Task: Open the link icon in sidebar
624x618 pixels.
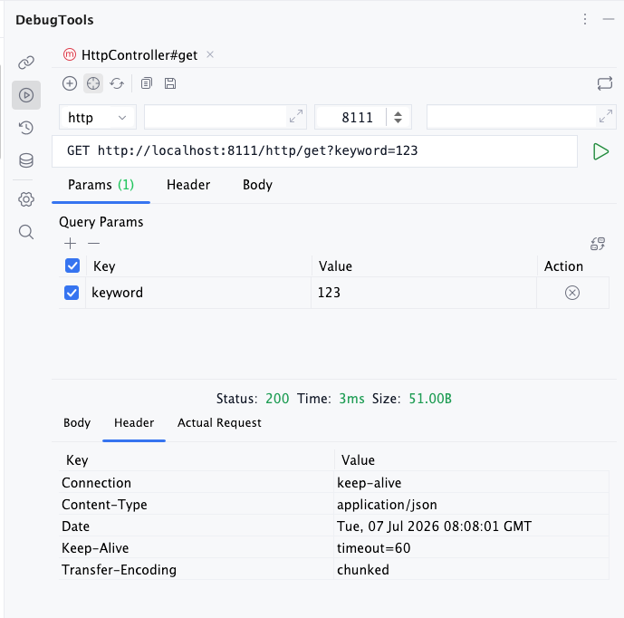Action: coord(26,63)
